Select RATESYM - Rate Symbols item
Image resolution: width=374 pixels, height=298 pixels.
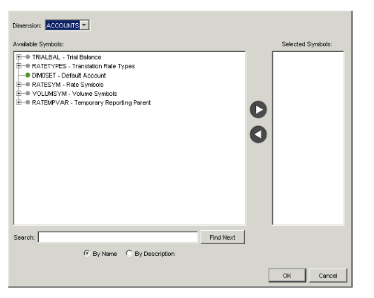(68, 85)
